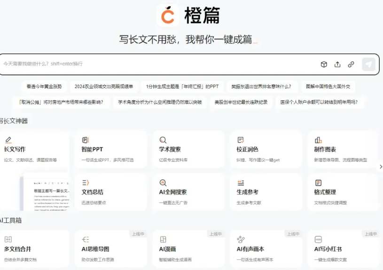Open the 长文写作 tool card
Screen dimensions: 383x270
point(34,149)
